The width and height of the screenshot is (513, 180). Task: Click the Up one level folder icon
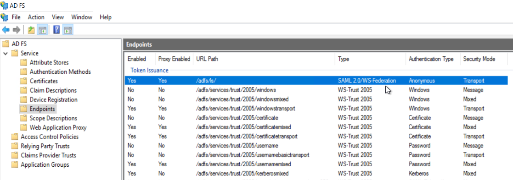31,30
